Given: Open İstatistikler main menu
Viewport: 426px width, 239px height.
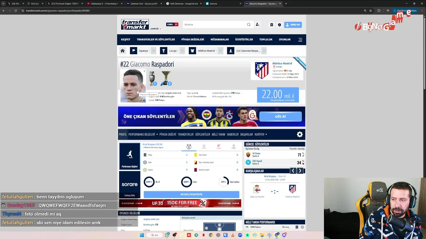Looking at the screenshot, I should [x=244, y=40].
